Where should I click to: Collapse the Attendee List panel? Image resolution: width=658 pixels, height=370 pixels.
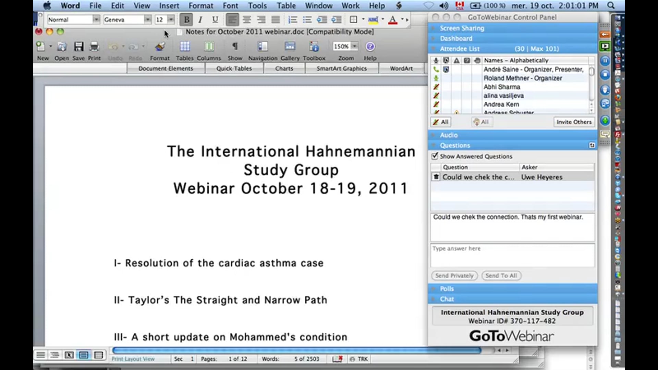point(433,49)
